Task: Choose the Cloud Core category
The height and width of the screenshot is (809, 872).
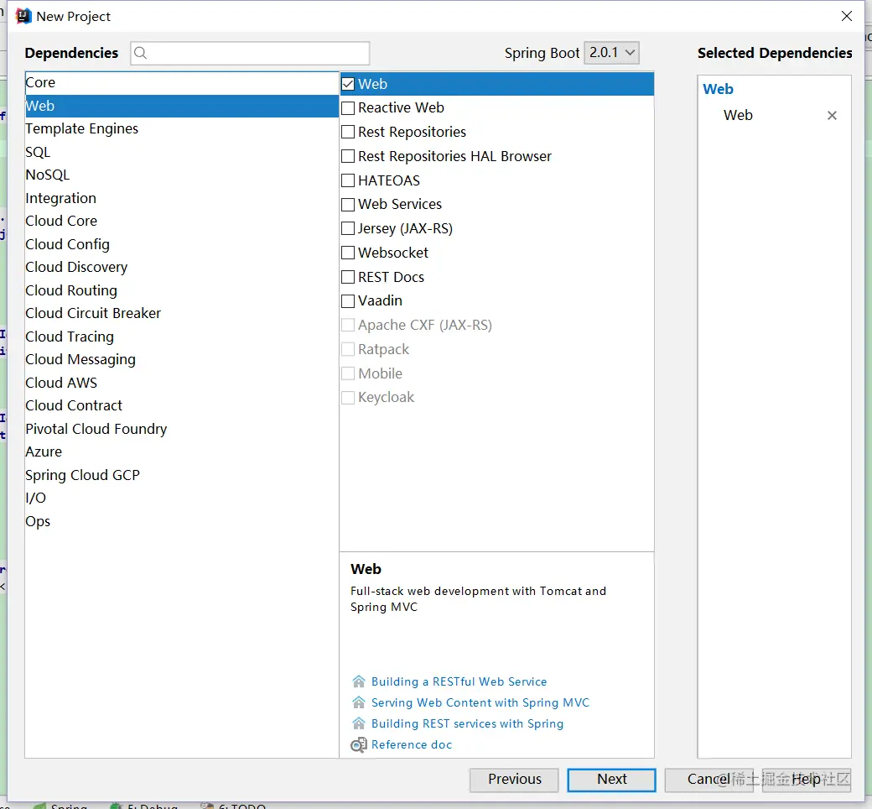Action: coord(182,221)
